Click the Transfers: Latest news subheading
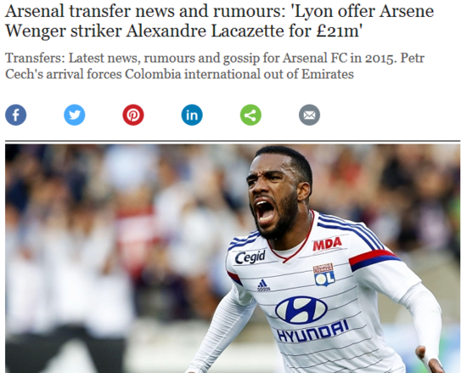 click(x=215, y=66)
